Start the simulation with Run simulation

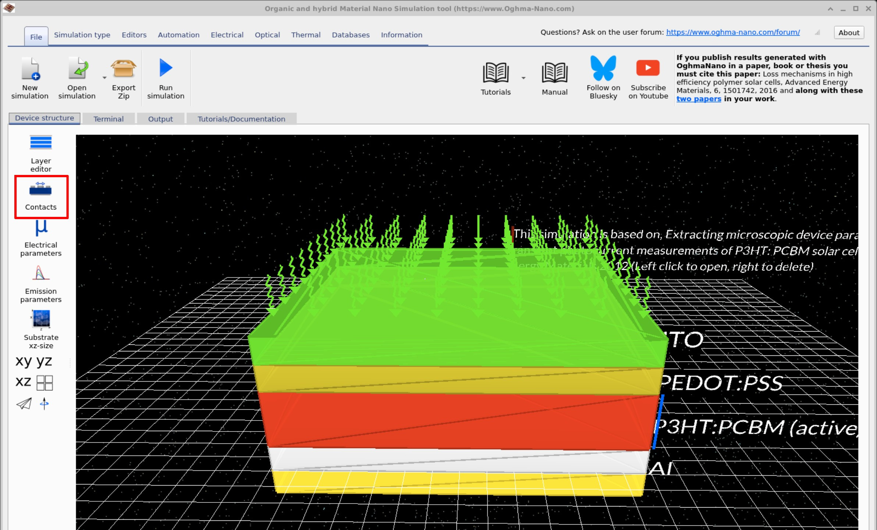[x=166, y=77]
